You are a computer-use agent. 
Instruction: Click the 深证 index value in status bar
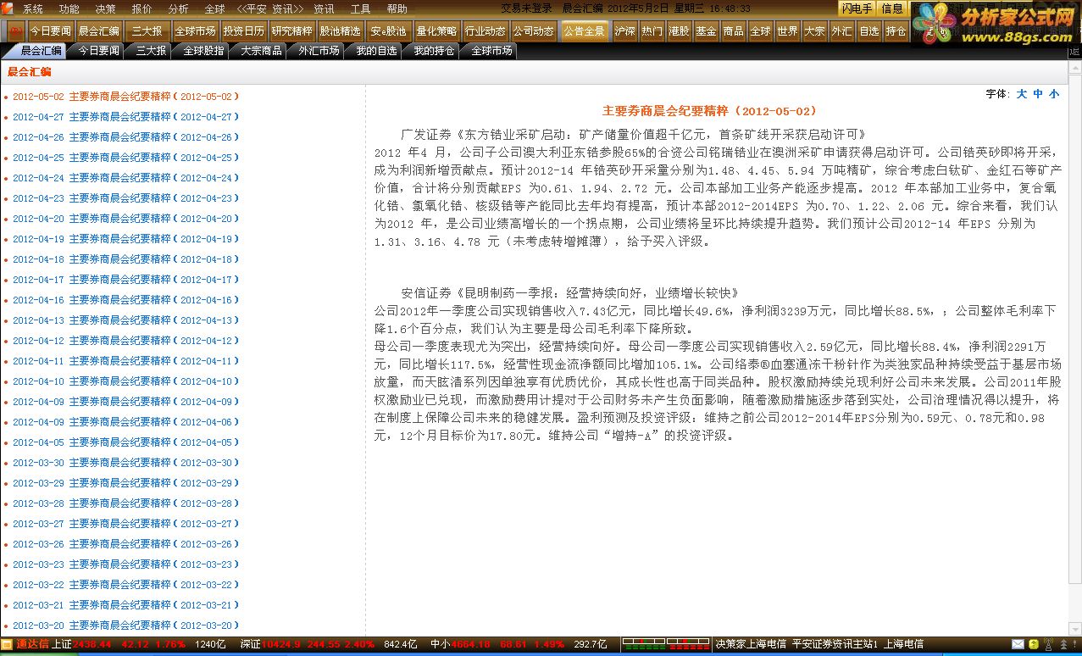click(281, 644)
